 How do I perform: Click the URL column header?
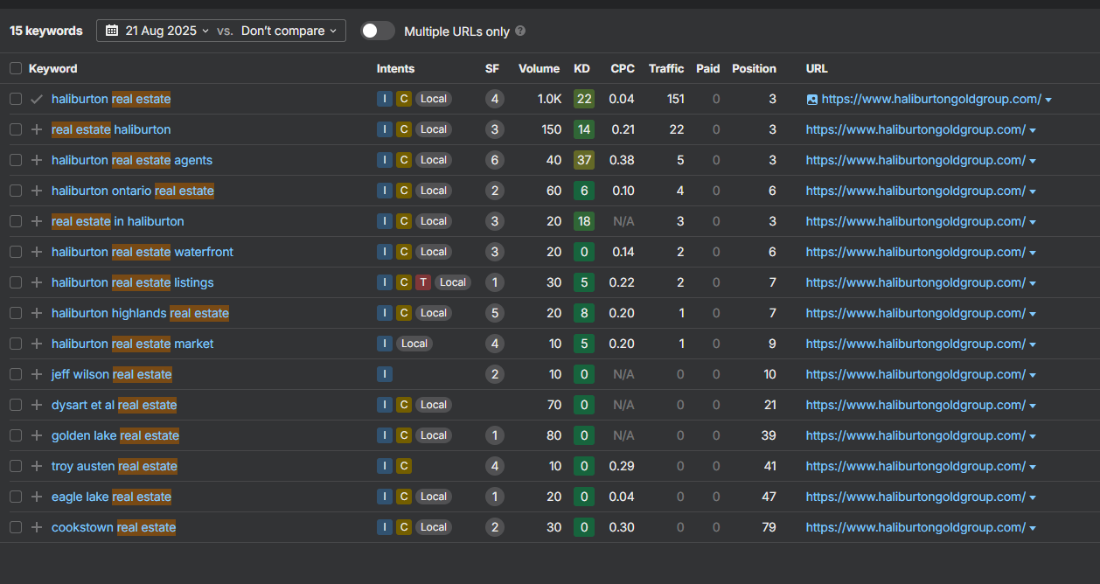point(817,68)
